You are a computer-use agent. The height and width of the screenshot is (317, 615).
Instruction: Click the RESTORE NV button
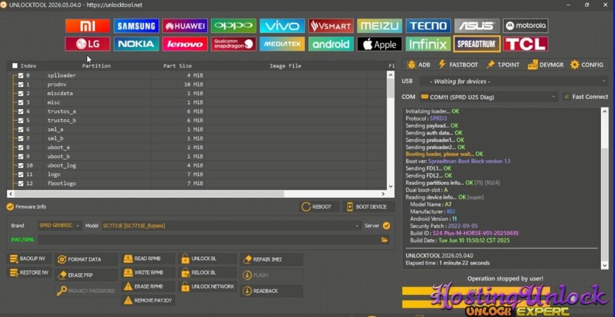coord(29,273)
